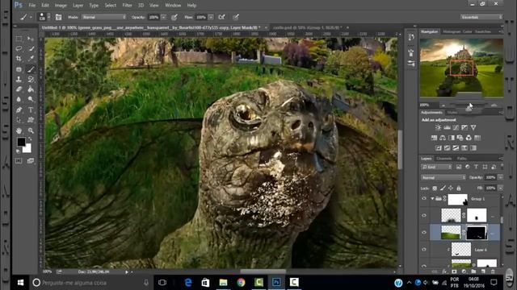Image resolution: width=517 pixels, height=290 pixels.
Task: Open the brush preset picker
Action: pyautogui.click(x=44, y=17)
